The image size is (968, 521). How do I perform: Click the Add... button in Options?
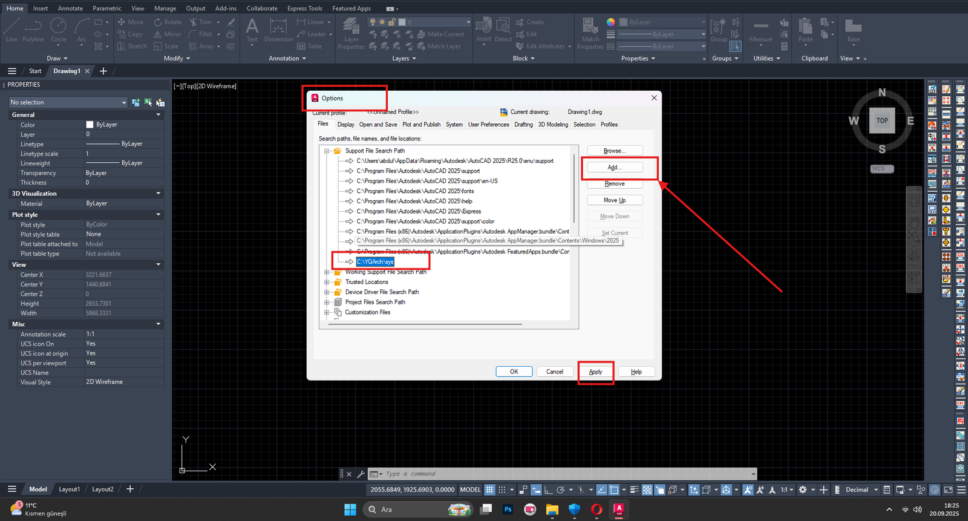tap(614, 168)
